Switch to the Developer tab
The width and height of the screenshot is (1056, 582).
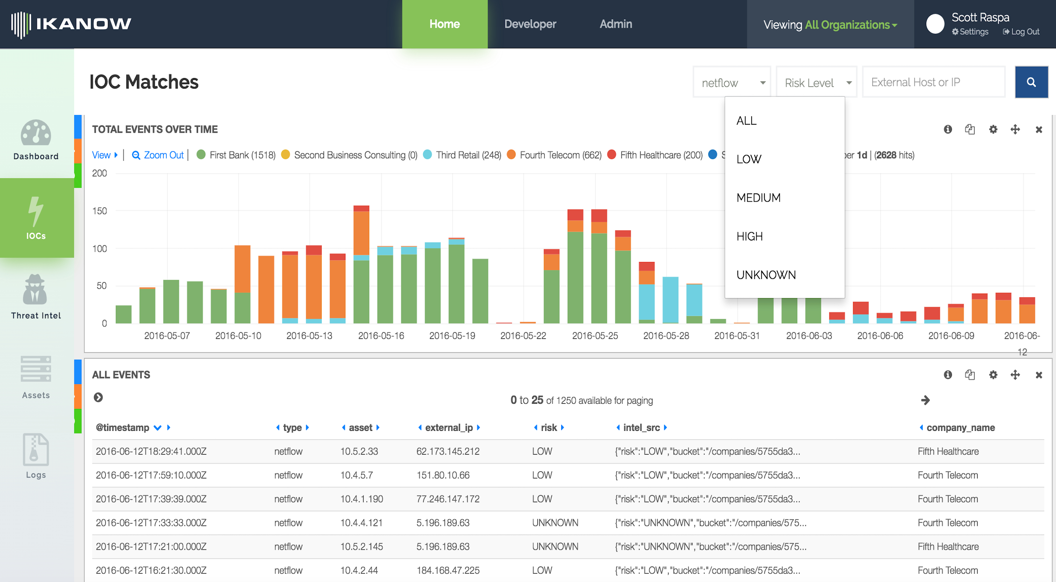point(530,24)
